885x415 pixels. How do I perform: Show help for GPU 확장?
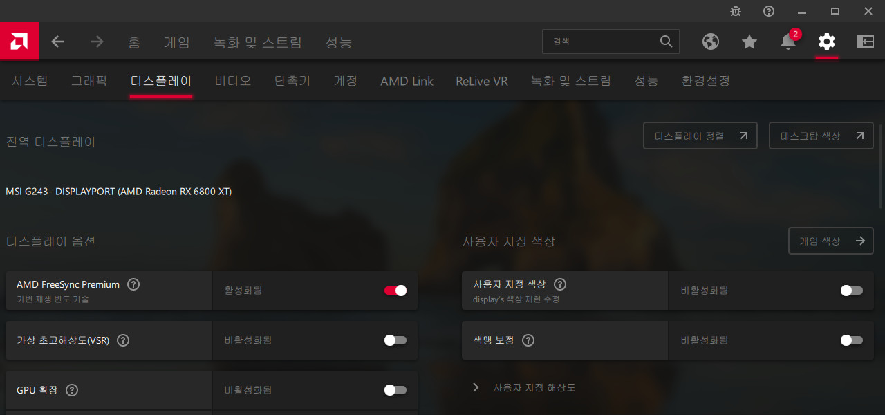(71, 390)
